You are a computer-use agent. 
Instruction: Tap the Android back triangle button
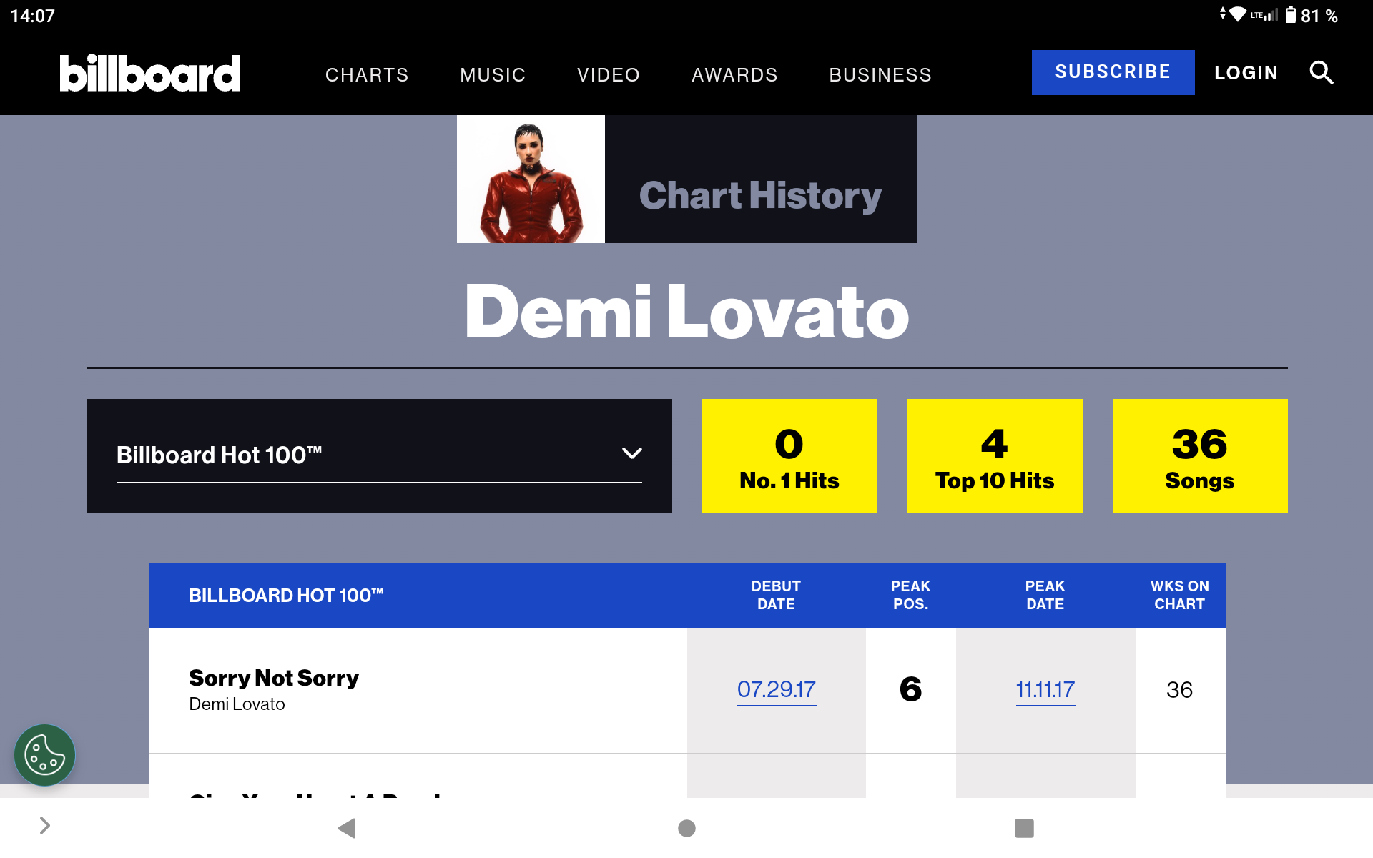tap(347, 828)
